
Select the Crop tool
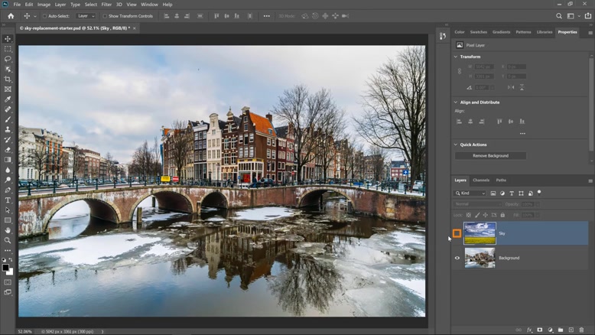pos(8,80)
